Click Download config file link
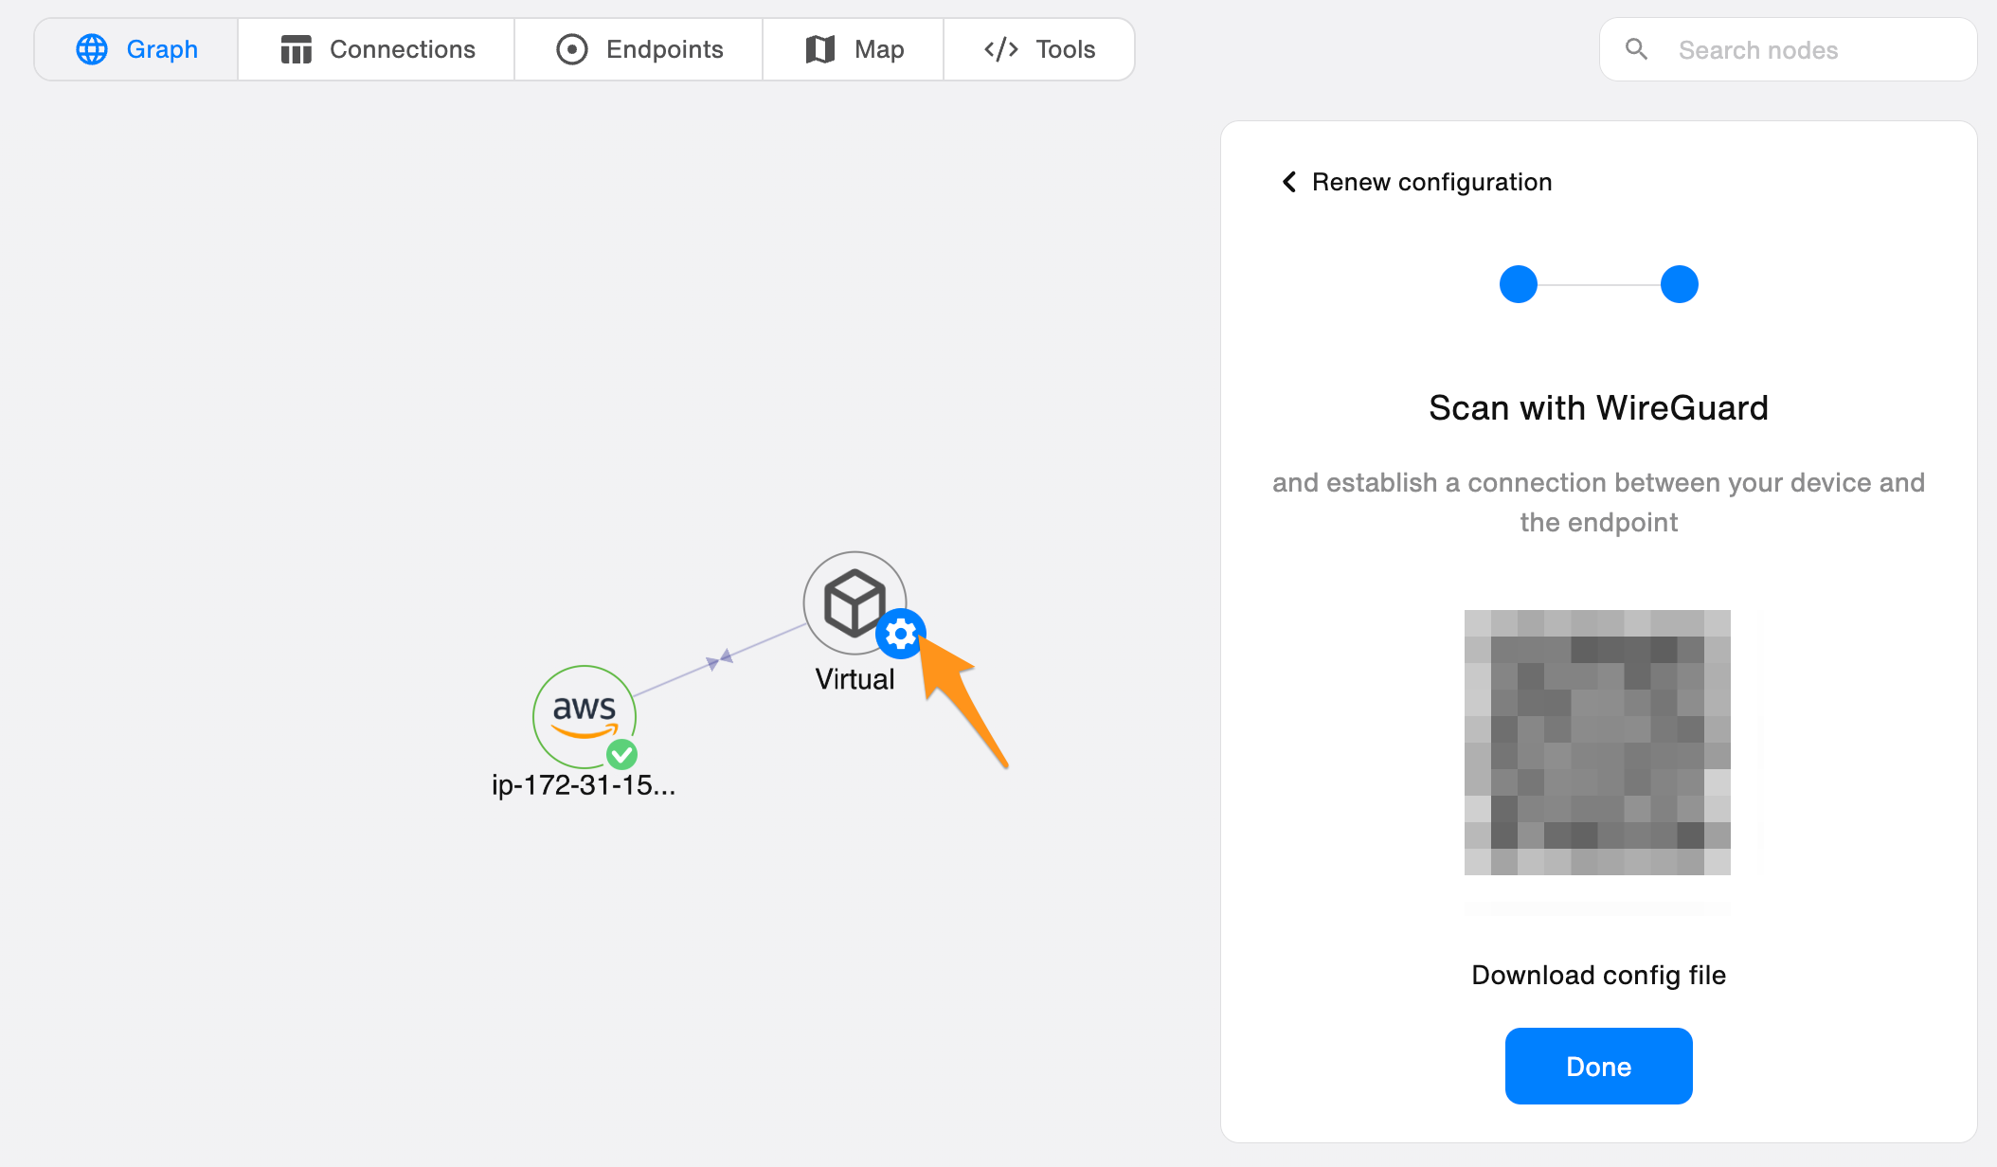The image size is (1997, 1167). 1598,975
